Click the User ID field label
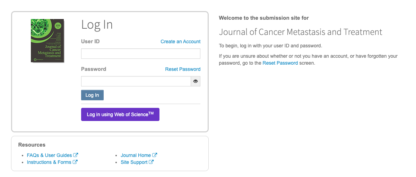This screenshot has width=416, height=177. [90, 41]
